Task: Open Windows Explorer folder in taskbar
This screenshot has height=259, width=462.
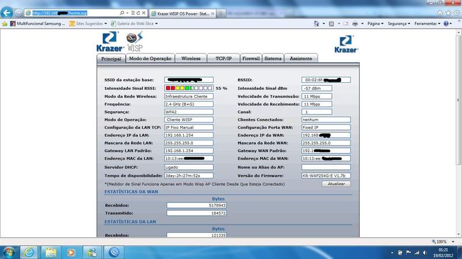Action: coord(50,252)
